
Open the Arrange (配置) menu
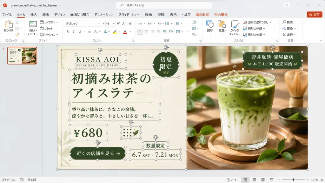(x=222, y=27)
